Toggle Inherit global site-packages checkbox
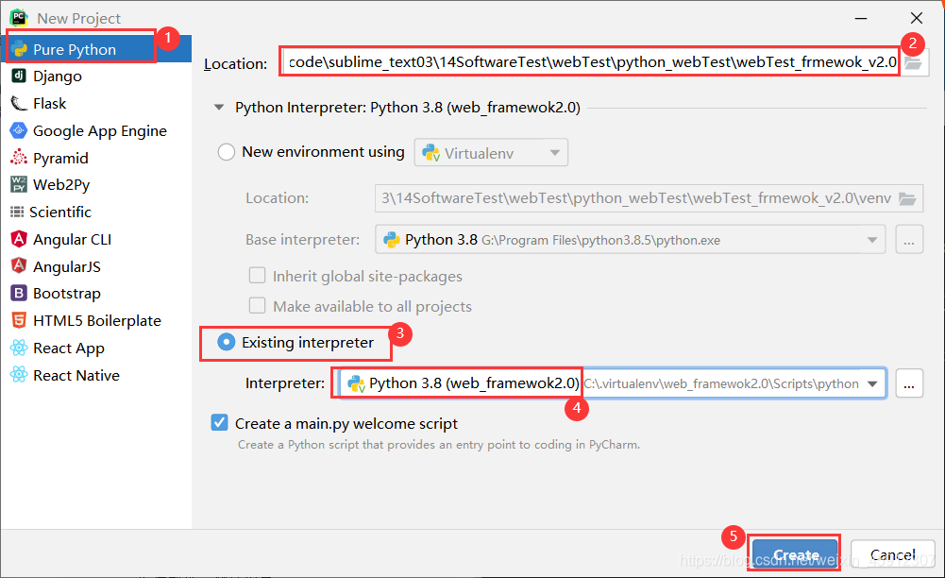945x578 pixels. click(258, 276)
